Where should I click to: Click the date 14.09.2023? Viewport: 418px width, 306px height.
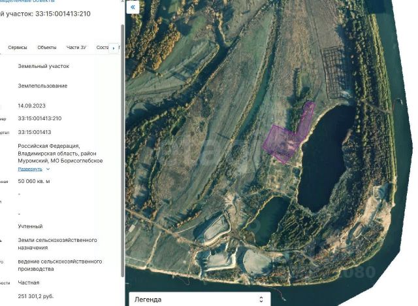tap(32, 106)
